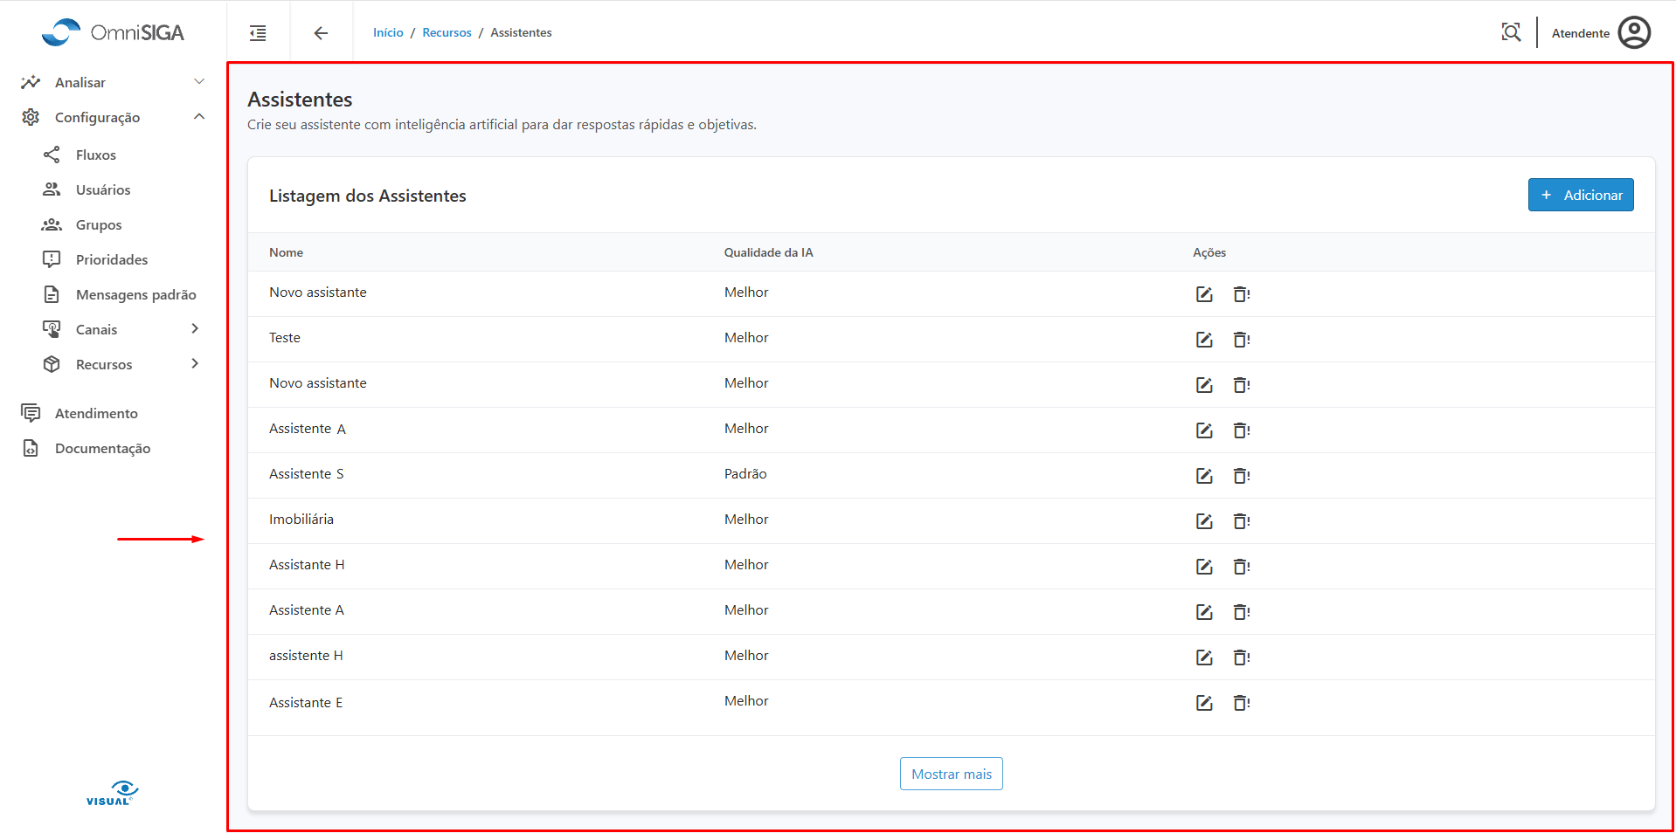Delete the Teste assistant

(1241, 340)
